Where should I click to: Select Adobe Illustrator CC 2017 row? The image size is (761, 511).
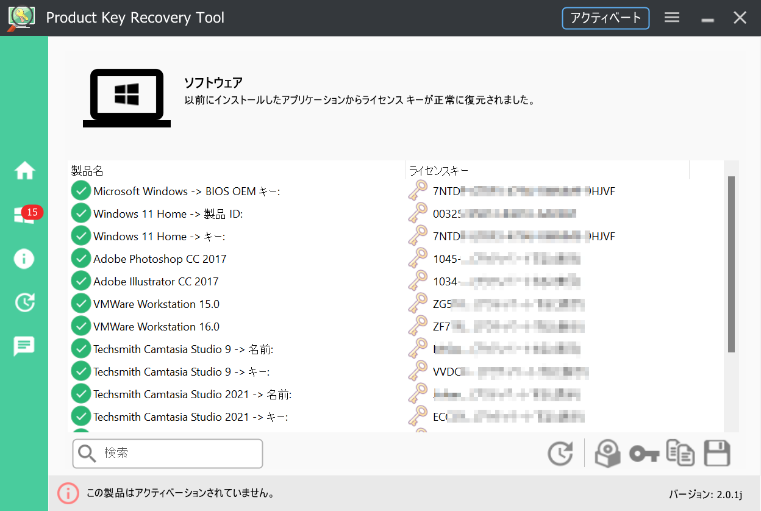(395, 281)
